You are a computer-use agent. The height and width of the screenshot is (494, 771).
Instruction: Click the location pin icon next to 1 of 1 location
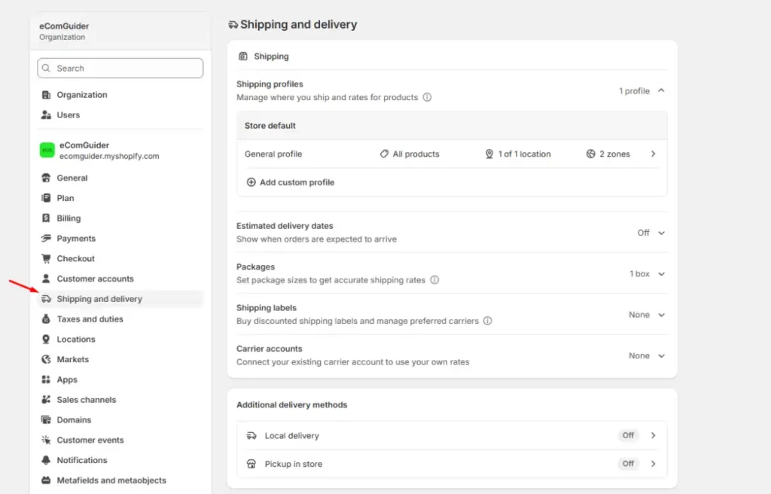tap(489, 154)
